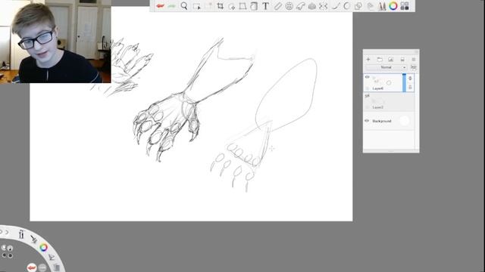Toggle the Layer6 lock icon

pos(411,79)
